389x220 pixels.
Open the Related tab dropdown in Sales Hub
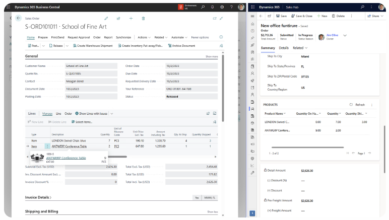point(300,48)
